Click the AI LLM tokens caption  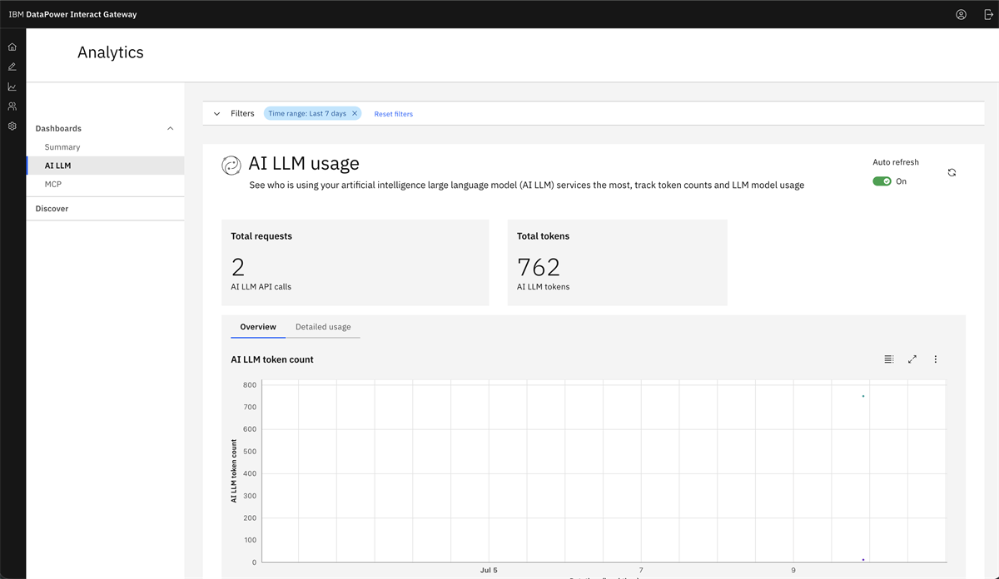(544, 287)
